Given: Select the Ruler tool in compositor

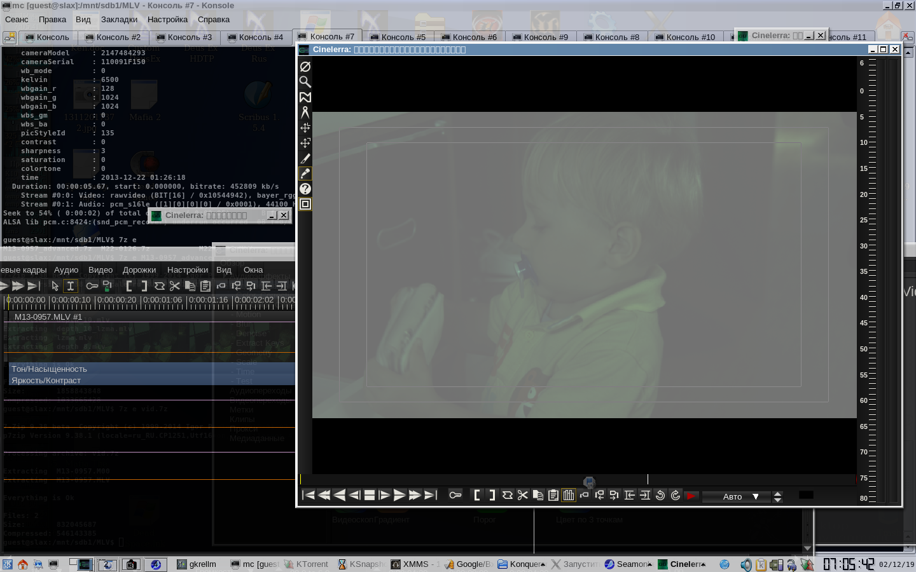Looking at the screenshot, I should [305, 112].
